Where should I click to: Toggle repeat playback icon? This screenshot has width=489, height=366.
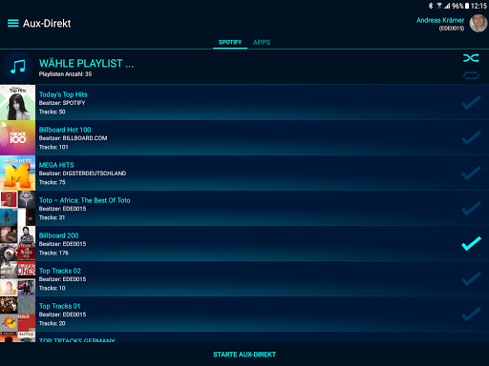tap(471, 75)
